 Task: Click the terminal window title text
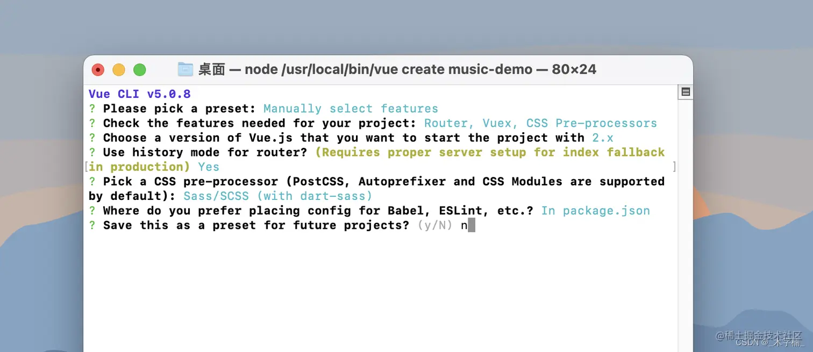(x=397, y=69)
